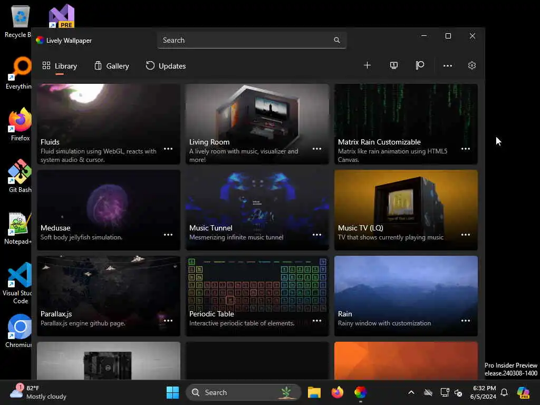The width and height of the screenshot is (540, 405).
Task: Open the weather widget showing 82°F
Action: click(x=38, y=392)
